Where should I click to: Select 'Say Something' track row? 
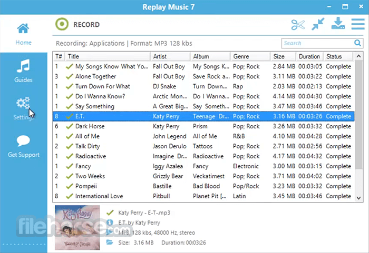(203, 106)
